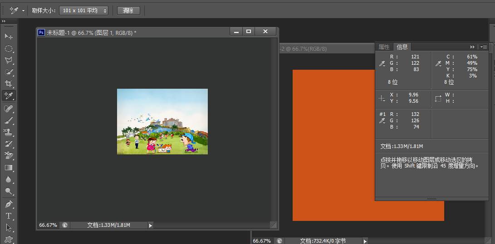Click the 66.67% zoom field in rear document
This screenshot has width=495, height=244.
point(262,241)
